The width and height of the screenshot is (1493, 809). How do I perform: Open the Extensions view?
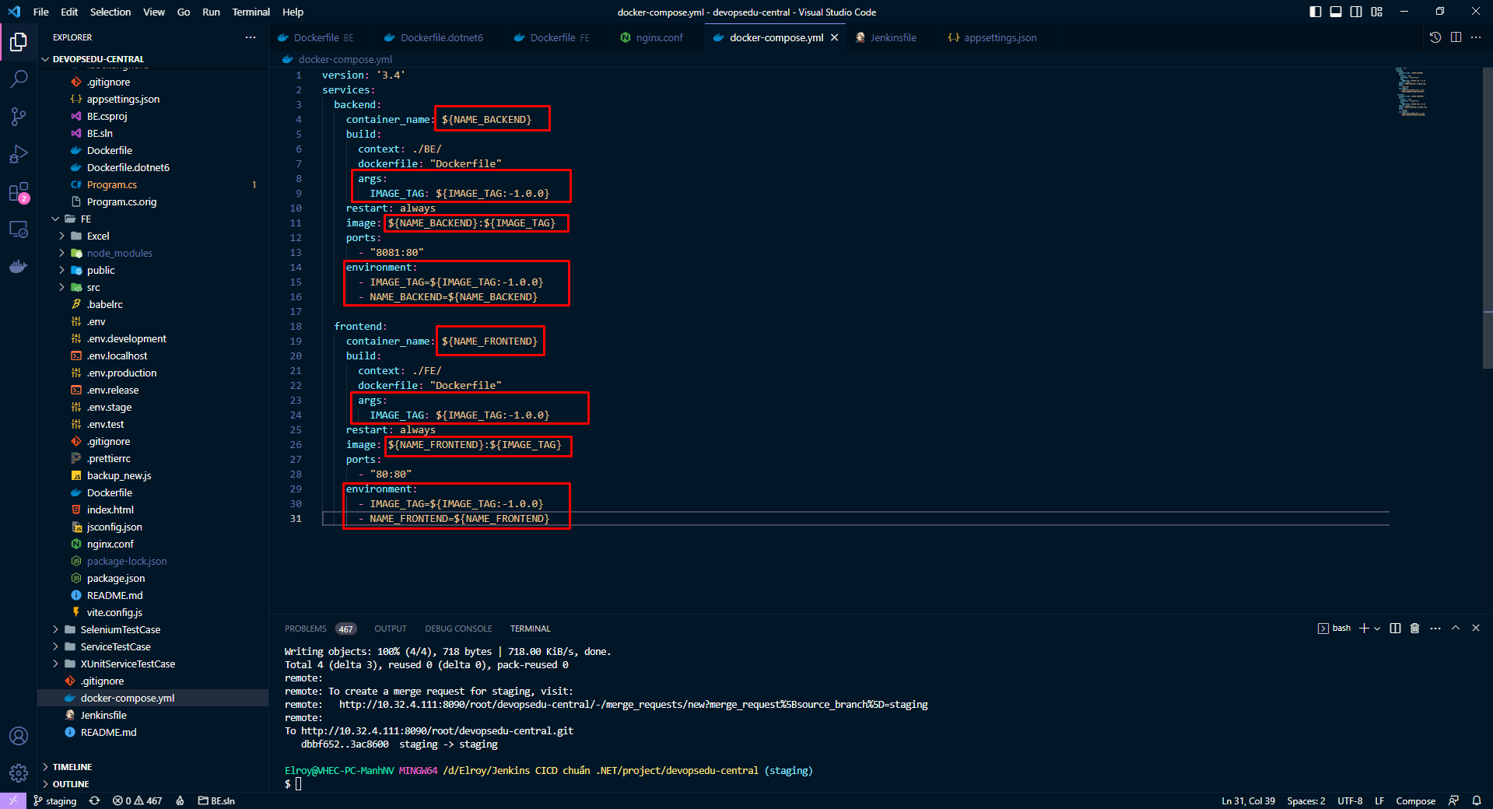click(19, 192)
